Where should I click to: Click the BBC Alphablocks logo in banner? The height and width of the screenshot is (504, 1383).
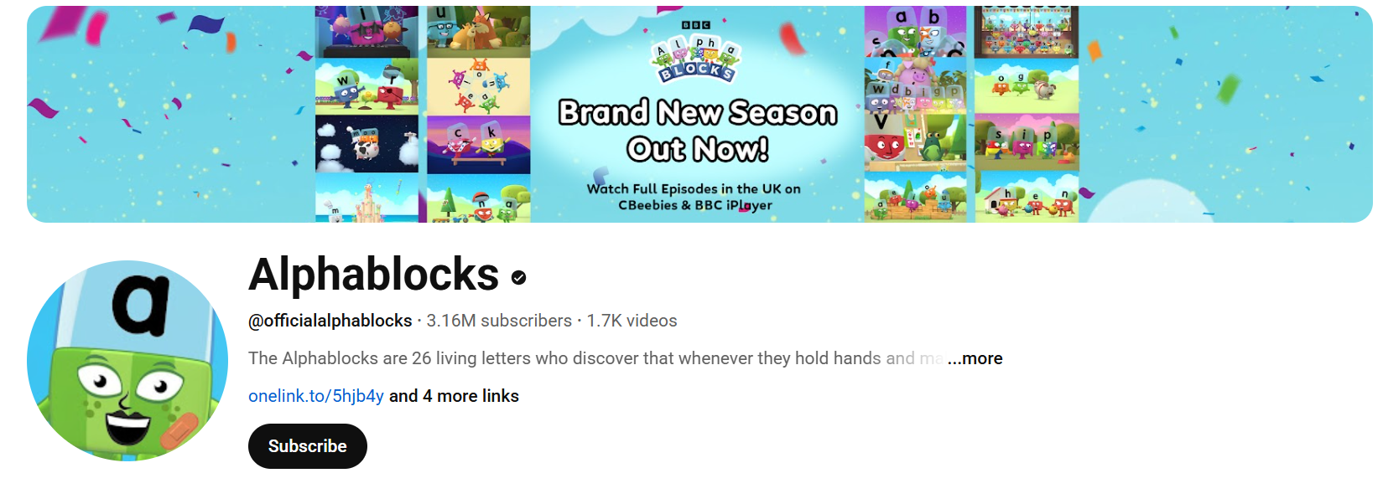(x=696, y=53)
